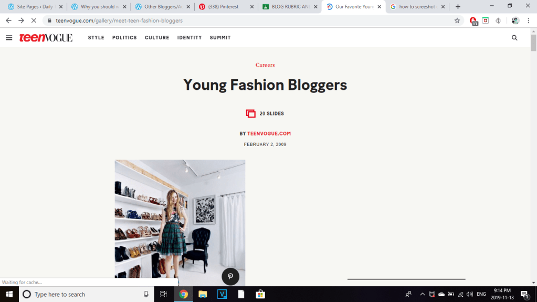This screenshot has height=302, width=537.
Task: Open a new browser tab
Action: tap(458, 7)
